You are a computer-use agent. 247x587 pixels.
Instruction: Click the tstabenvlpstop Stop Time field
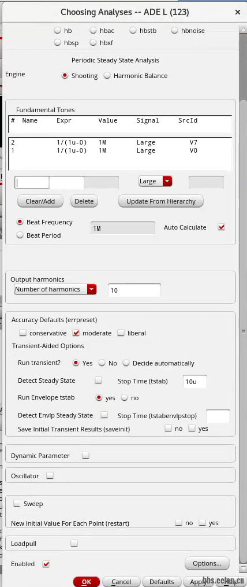(x=218, y=416)
